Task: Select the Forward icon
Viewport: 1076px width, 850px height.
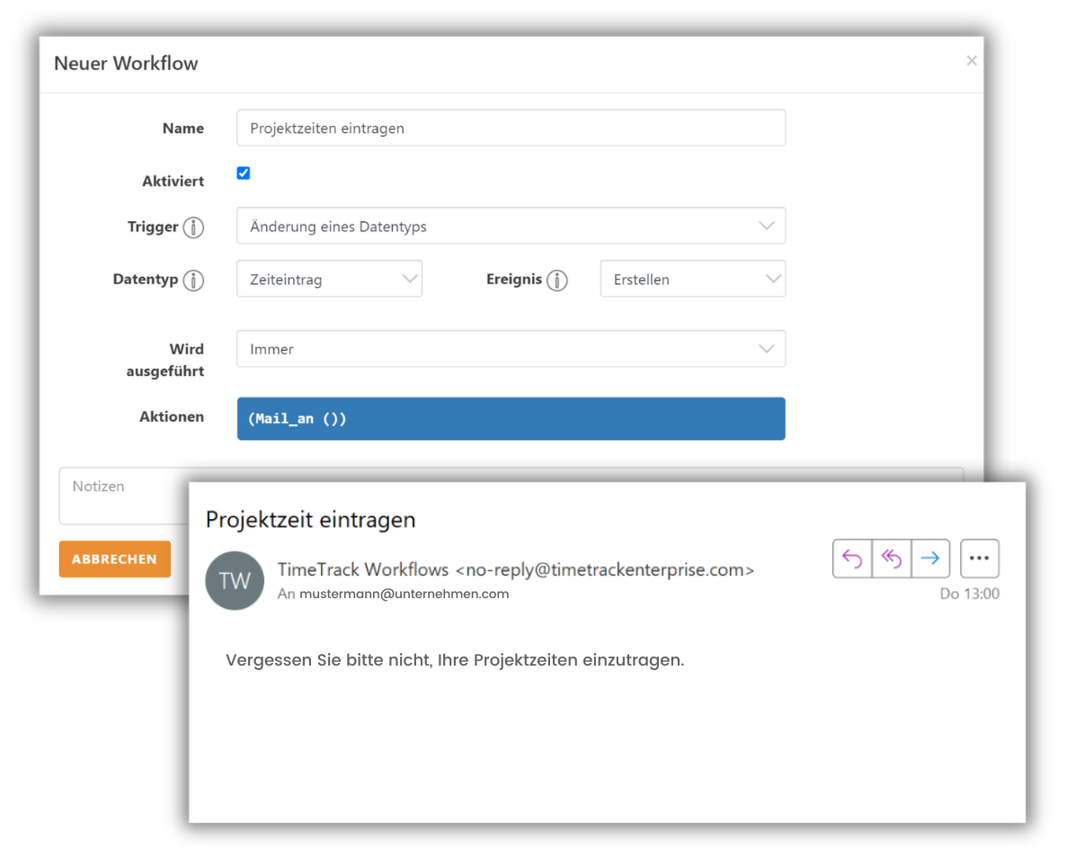Action: 930,559
